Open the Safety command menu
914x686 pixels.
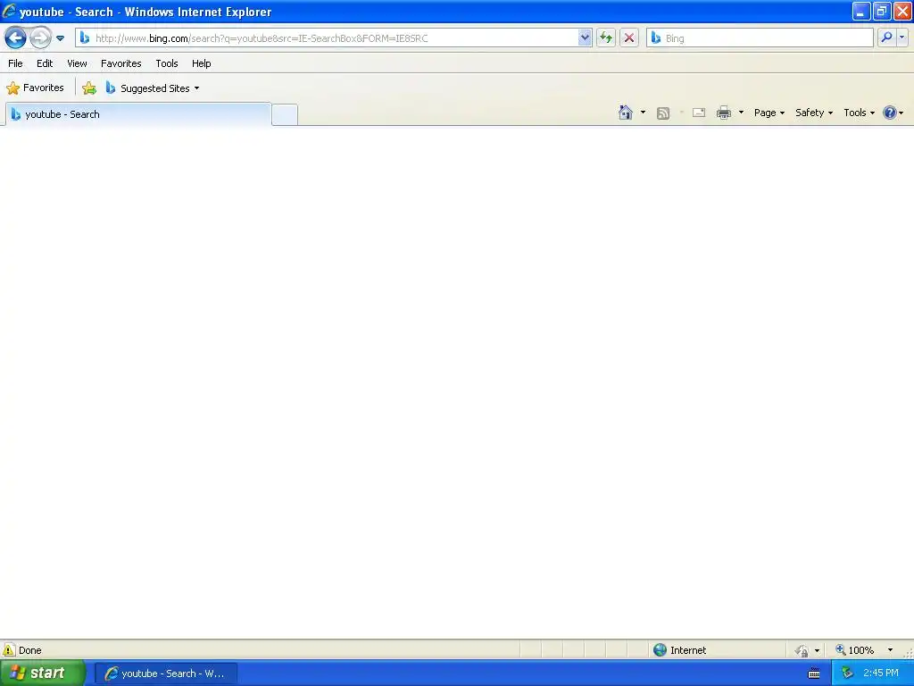(814, 113)
